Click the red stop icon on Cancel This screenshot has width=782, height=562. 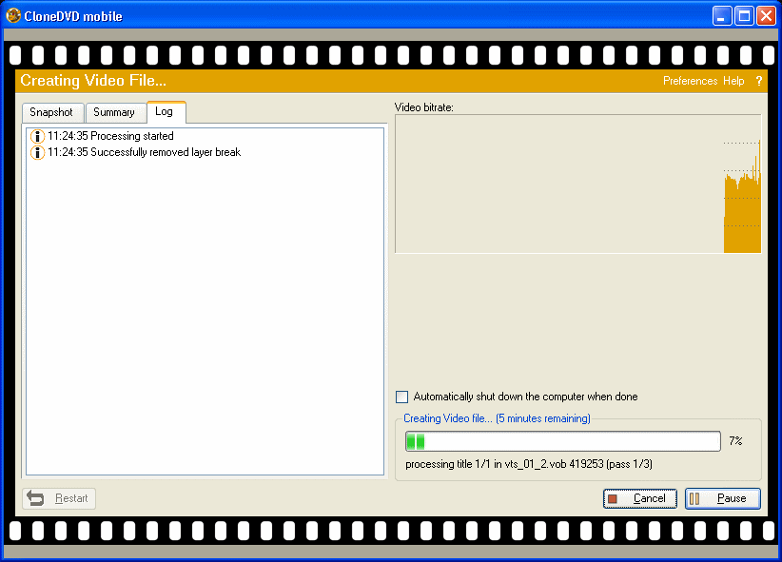coord(613,498)
